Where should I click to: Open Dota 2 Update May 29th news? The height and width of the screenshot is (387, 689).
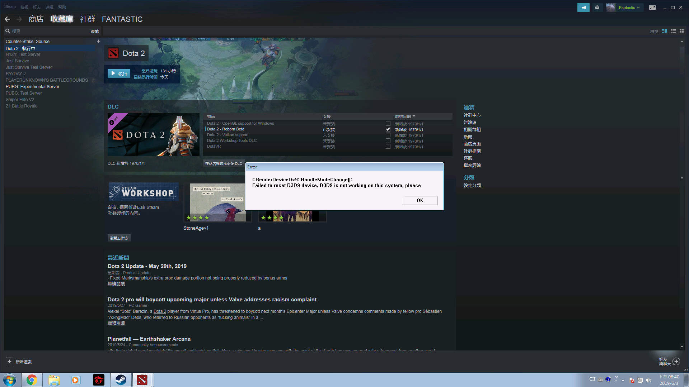147,266
